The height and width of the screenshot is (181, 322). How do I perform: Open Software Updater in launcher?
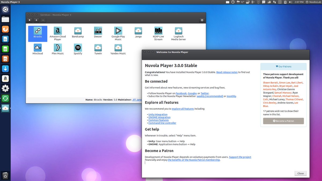tap(5, 98)
